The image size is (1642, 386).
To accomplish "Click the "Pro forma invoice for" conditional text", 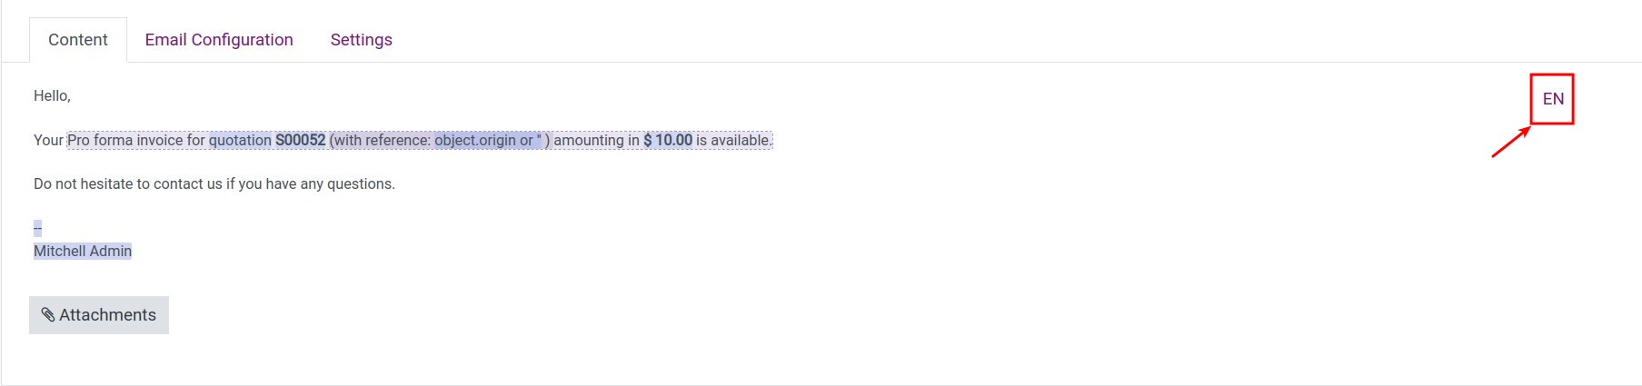I will (136, 140).
